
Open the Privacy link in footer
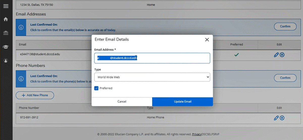197,134
